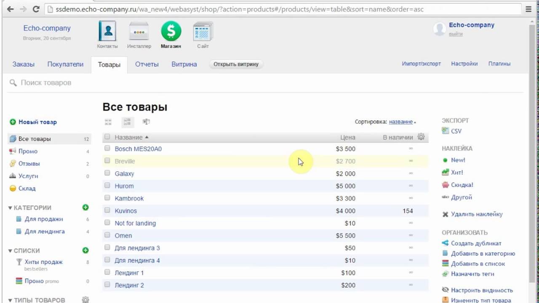Open Импорт/экспорт menu
The height and width of the screenshot is (303, 539).
click(422, 64)
